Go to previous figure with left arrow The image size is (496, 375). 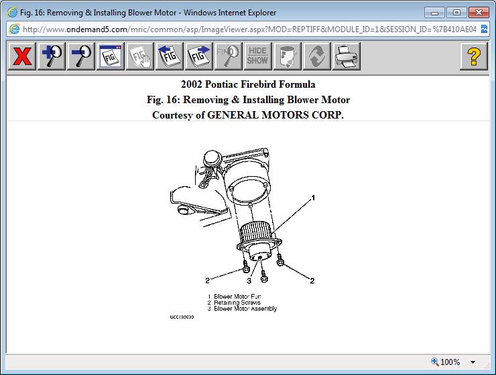169,56
